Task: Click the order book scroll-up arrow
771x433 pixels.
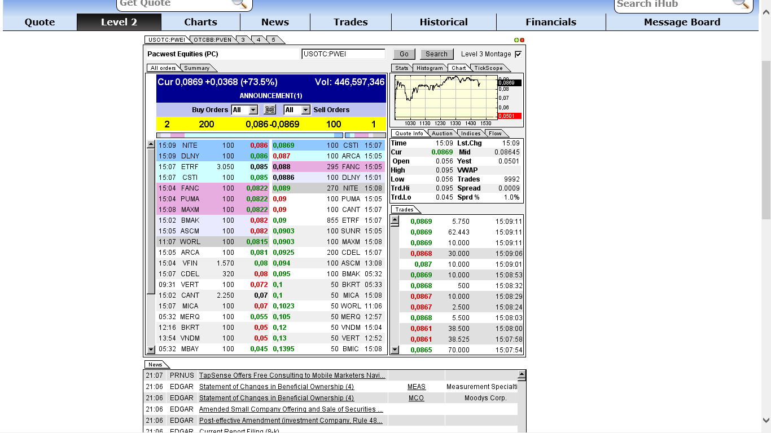Action: point(151,144)
